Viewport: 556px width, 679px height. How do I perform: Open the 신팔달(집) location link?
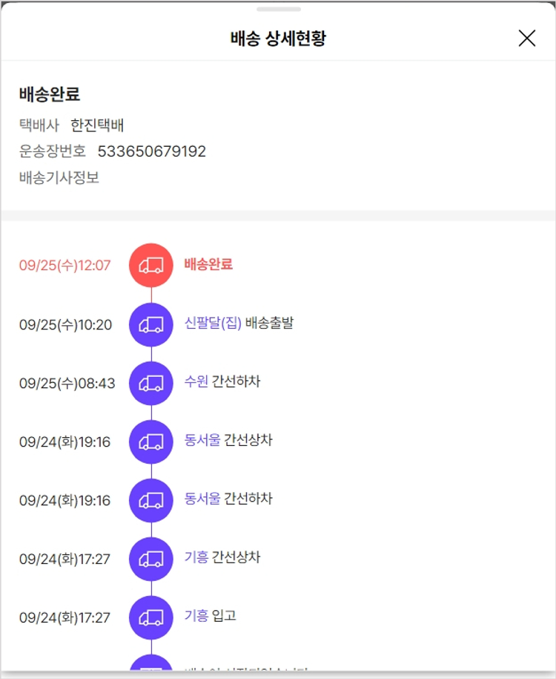click(213, 324)
